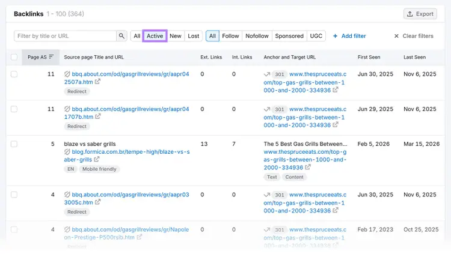Select the New filter tab
The image size is (451, 254).
(x=176, y=36)
